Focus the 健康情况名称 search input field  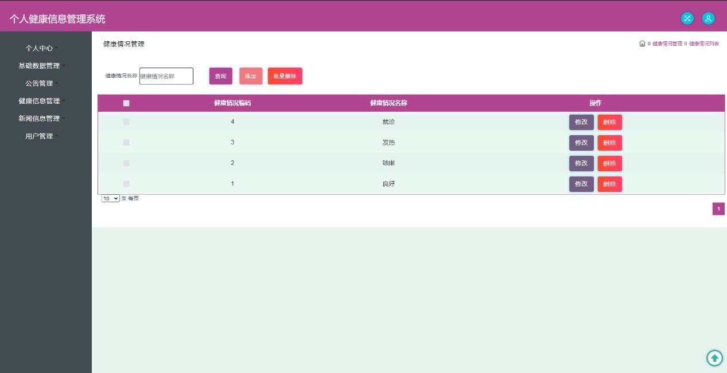tap(166, 76)
